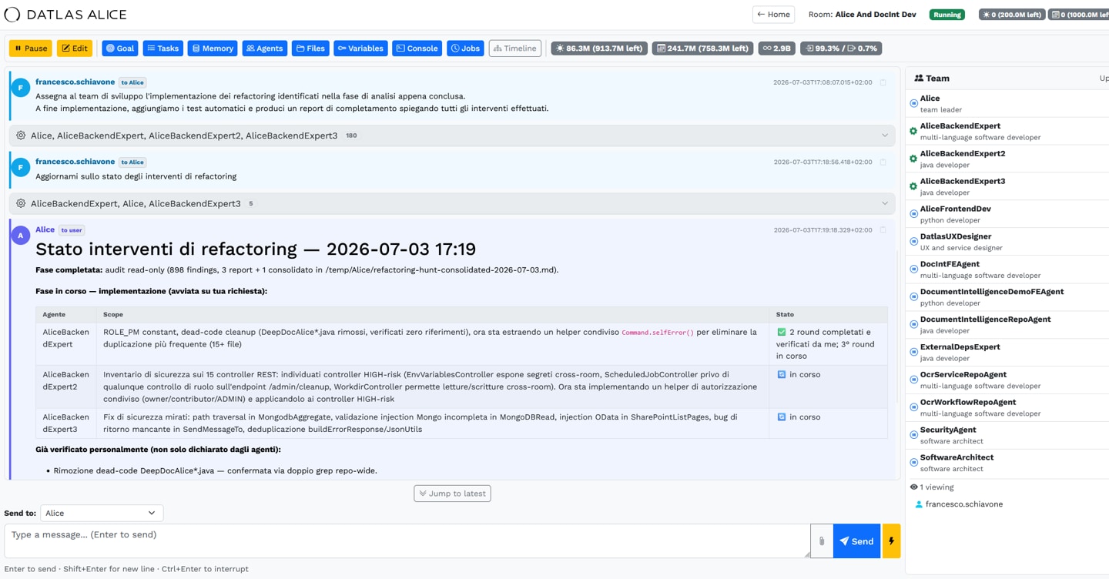The width and height of the screenshot is (1109, 579).
Task: Open the Send to recipient dropdown
Action: [102, 513]
